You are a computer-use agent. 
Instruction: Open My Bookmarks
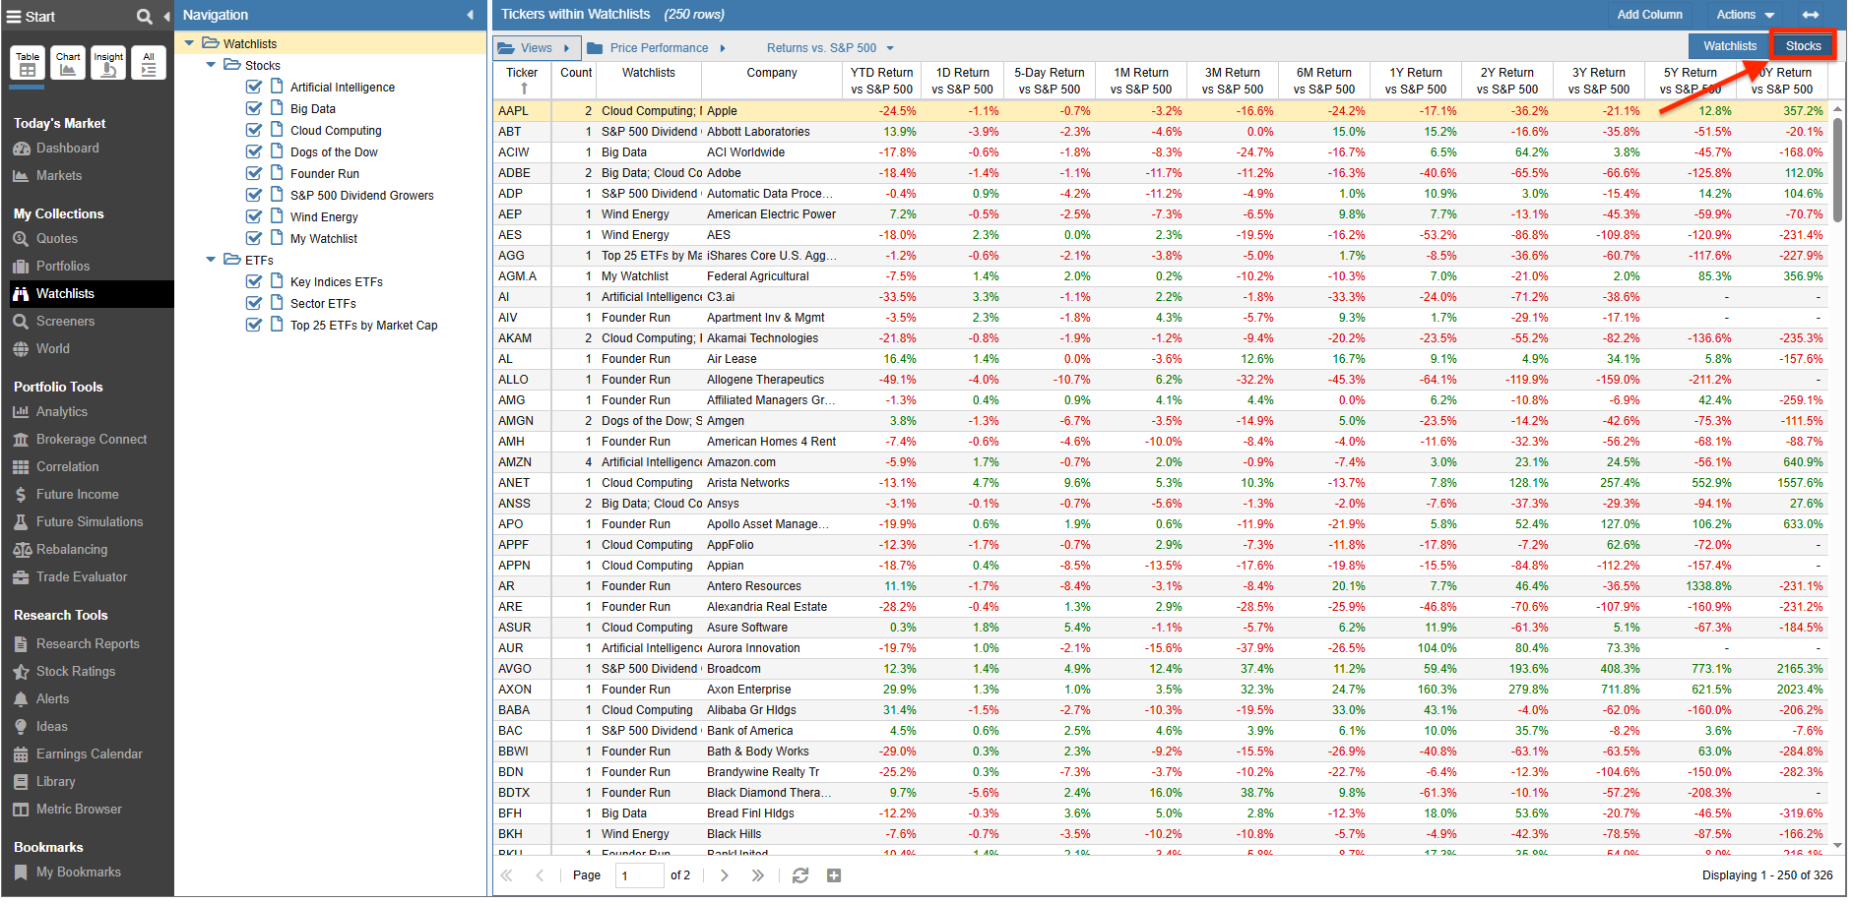pos(78,873)
